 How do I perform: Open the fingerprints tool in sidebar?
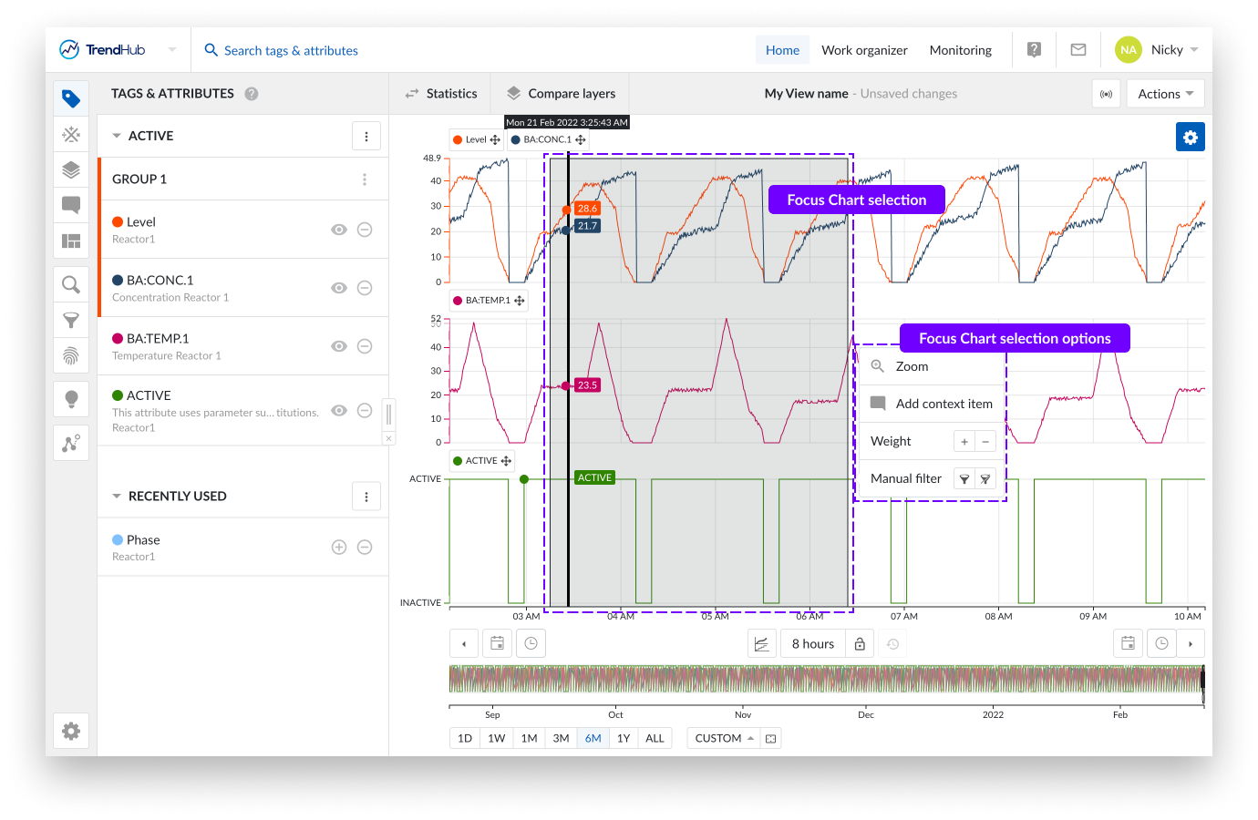[x=71, y=355]
